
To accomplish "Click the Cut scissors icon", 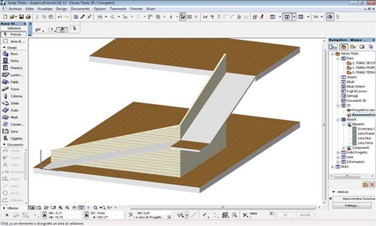I will point(37,17).
